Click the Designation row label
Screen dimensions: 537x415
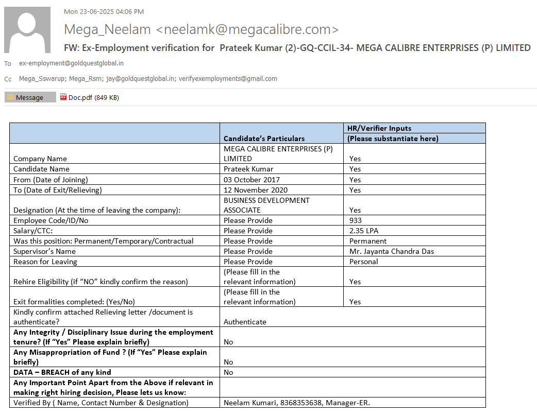point(97,210)
